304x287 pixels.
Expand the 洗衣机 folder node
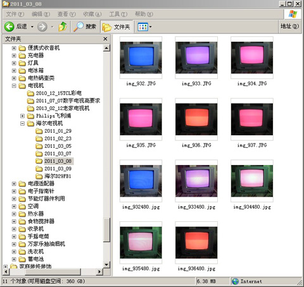[14, 252]
